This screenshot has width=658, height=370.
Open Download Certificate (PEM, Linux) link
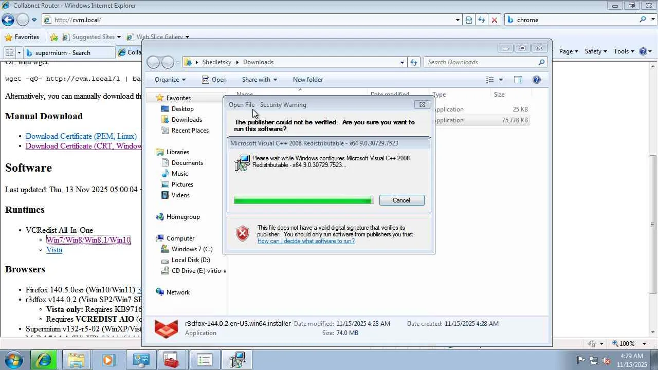(81, 136)
